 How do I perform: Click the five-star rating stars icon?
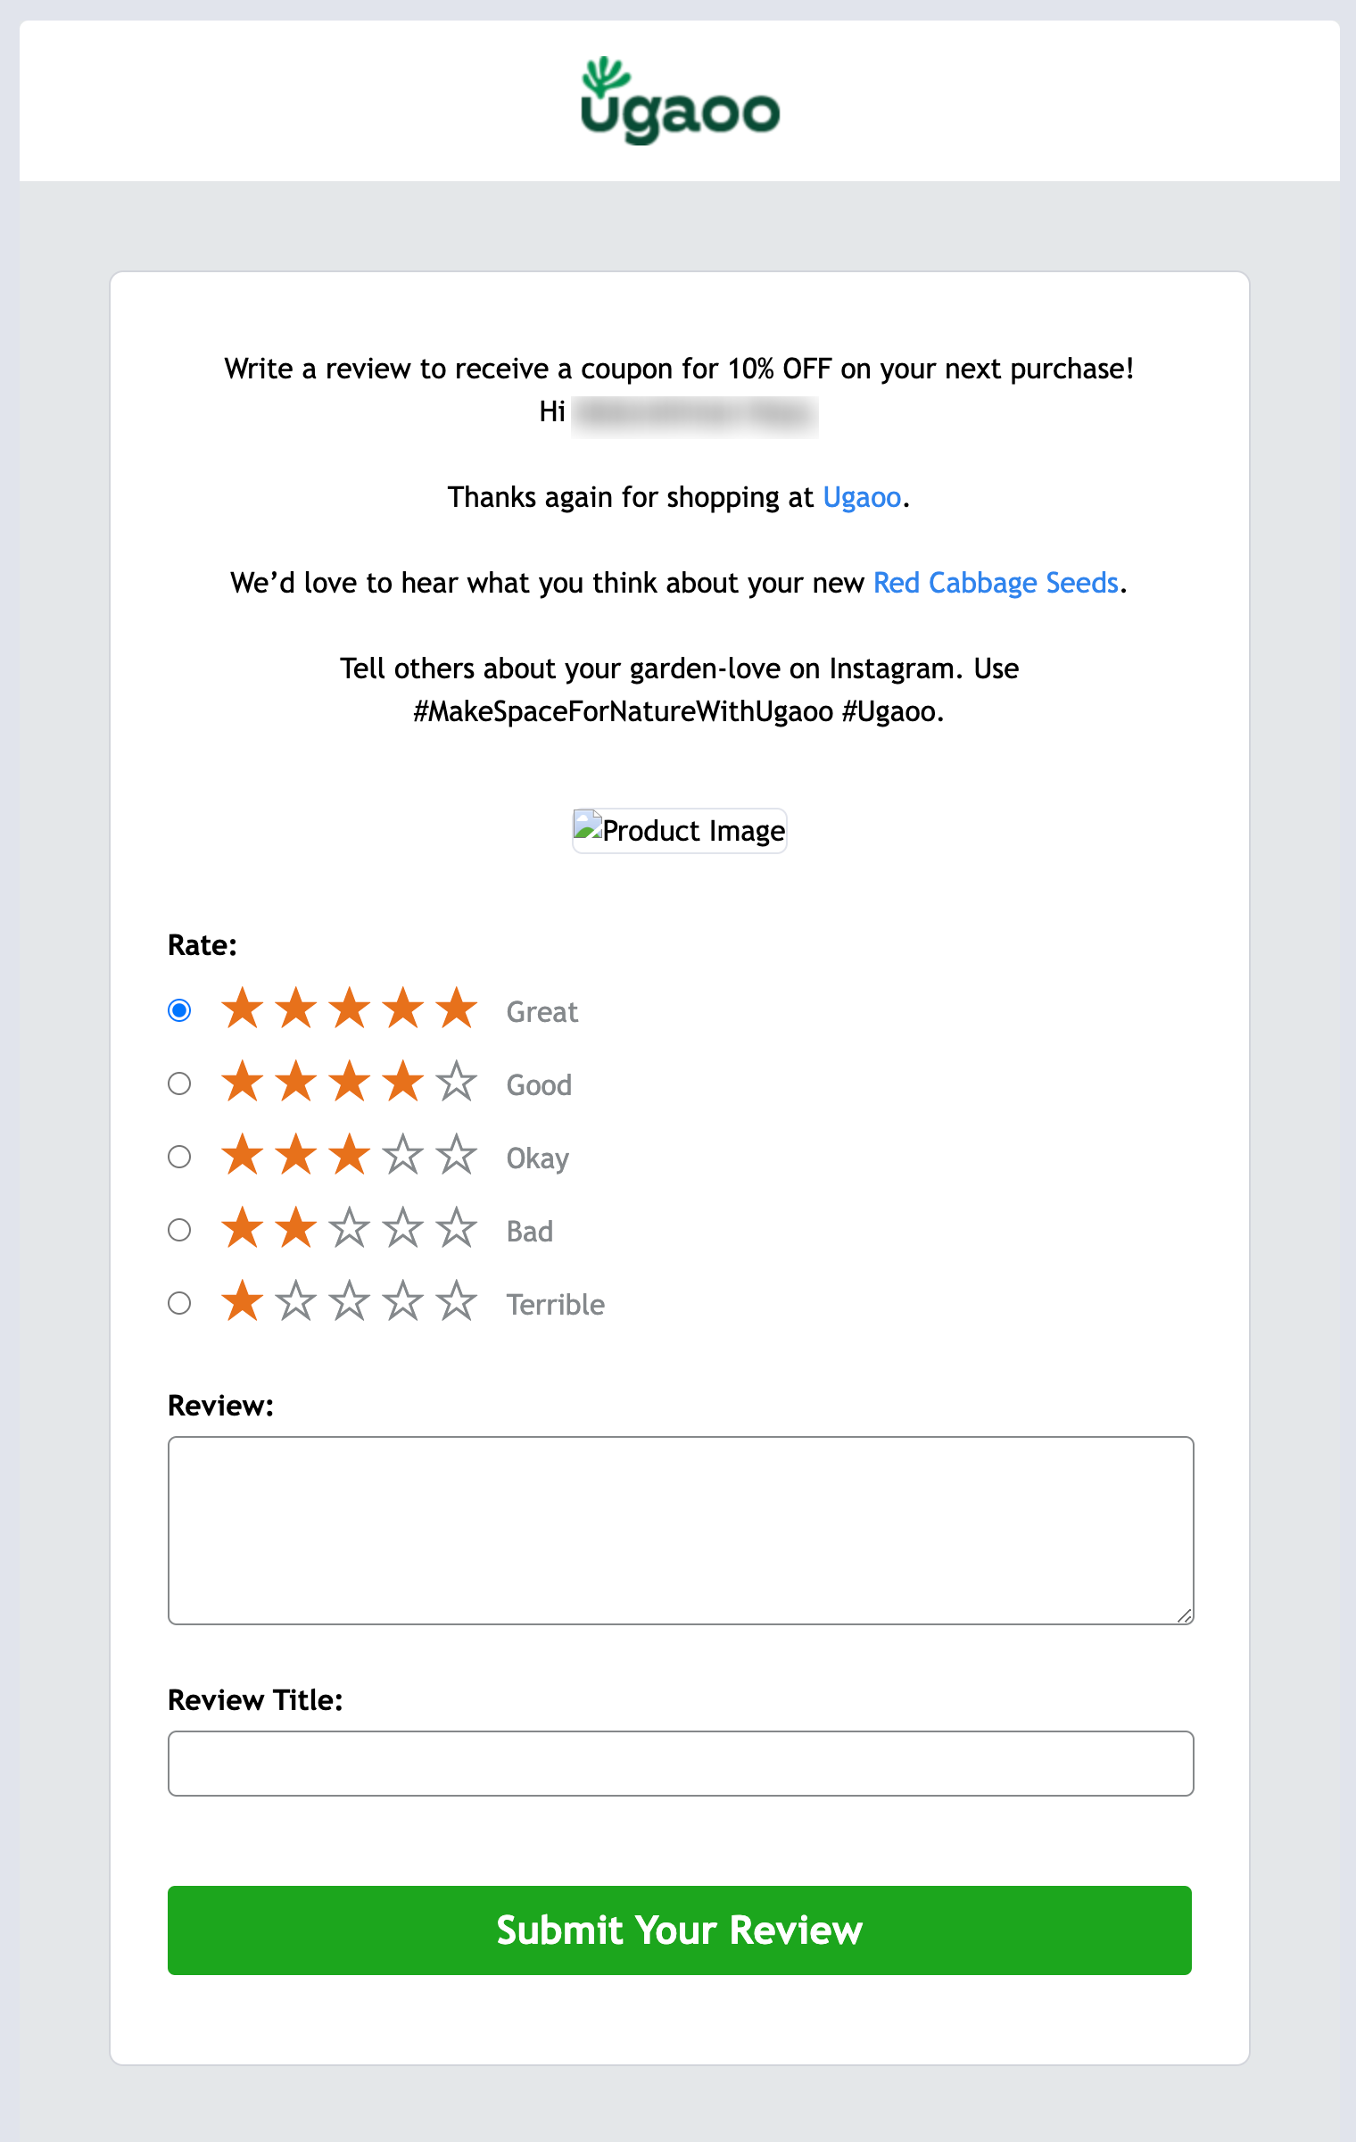(x=349, y=1009)
